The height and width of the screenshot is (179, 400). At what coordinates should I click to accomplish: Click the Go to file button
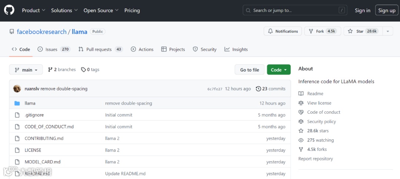[250, 70]
